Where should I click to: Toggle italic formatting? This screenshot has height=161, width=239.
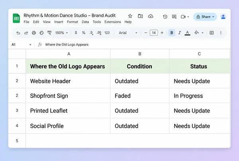point(180,33)
